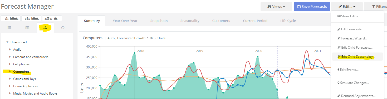This screenshot has width=387, height=99.
Task: Expand Games and Toys node arrow
Action: click(10, 79)
